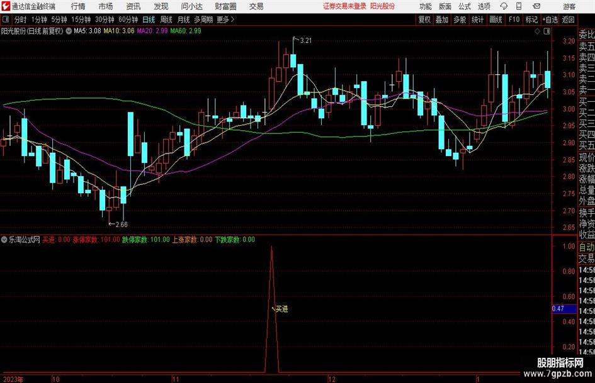595x383 pixels.
Task: Open the 多周期 multi-period view
Action: coord(203,19)
